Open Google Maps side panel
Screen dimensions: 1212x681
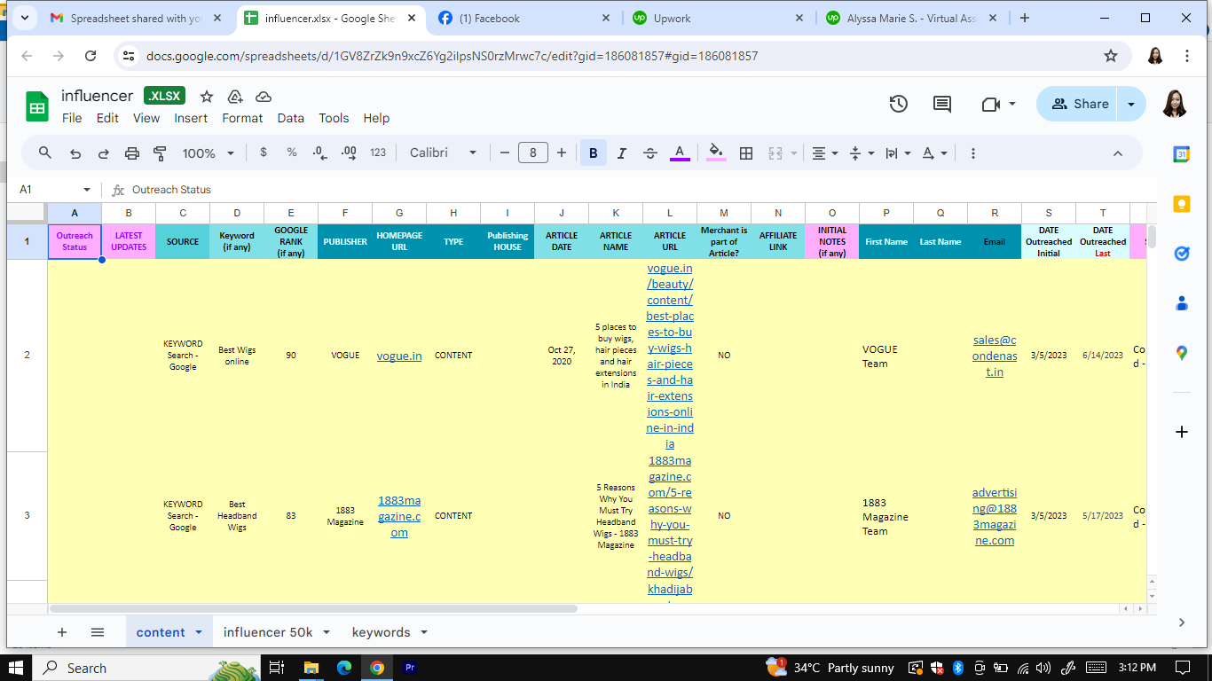pyautogui.click(x=1182, y=353)
